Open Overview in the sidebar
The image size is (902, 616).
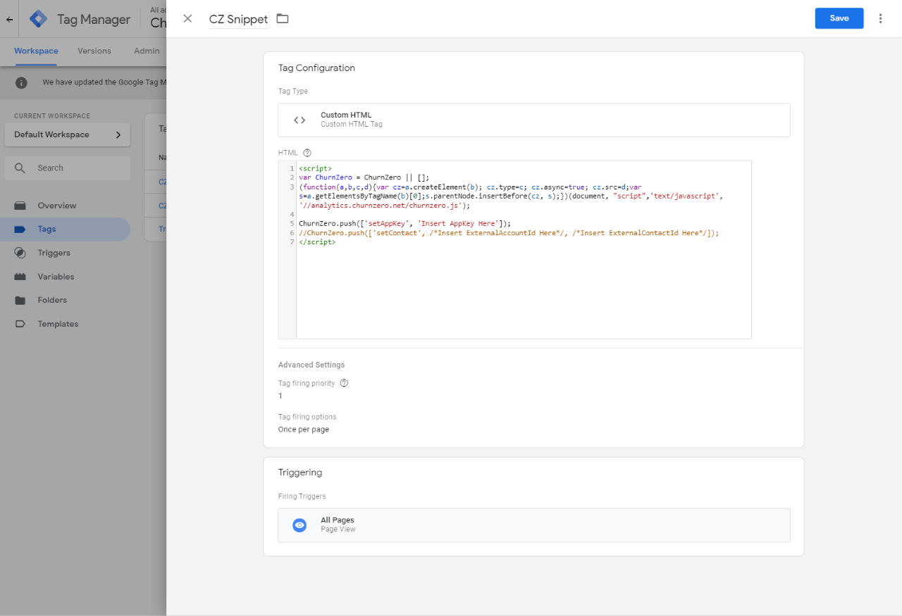tap(65, 206)
